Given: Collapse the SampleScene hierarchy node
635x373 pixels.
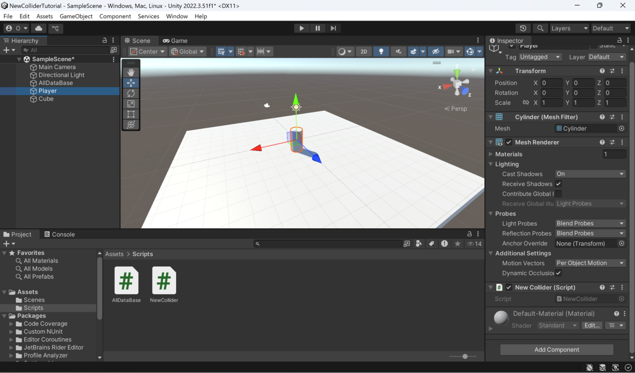Looking at the screenshot, I should tap(20, 59).
